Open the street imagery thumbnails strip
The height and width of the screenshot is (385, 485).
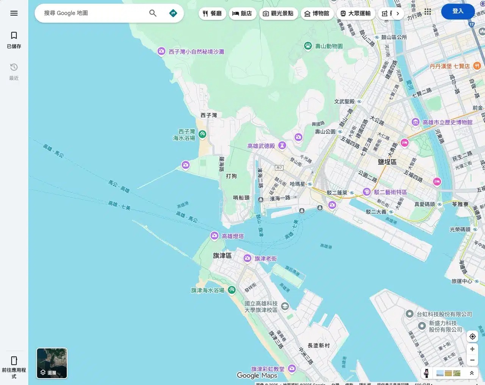[x=449, y=373]
